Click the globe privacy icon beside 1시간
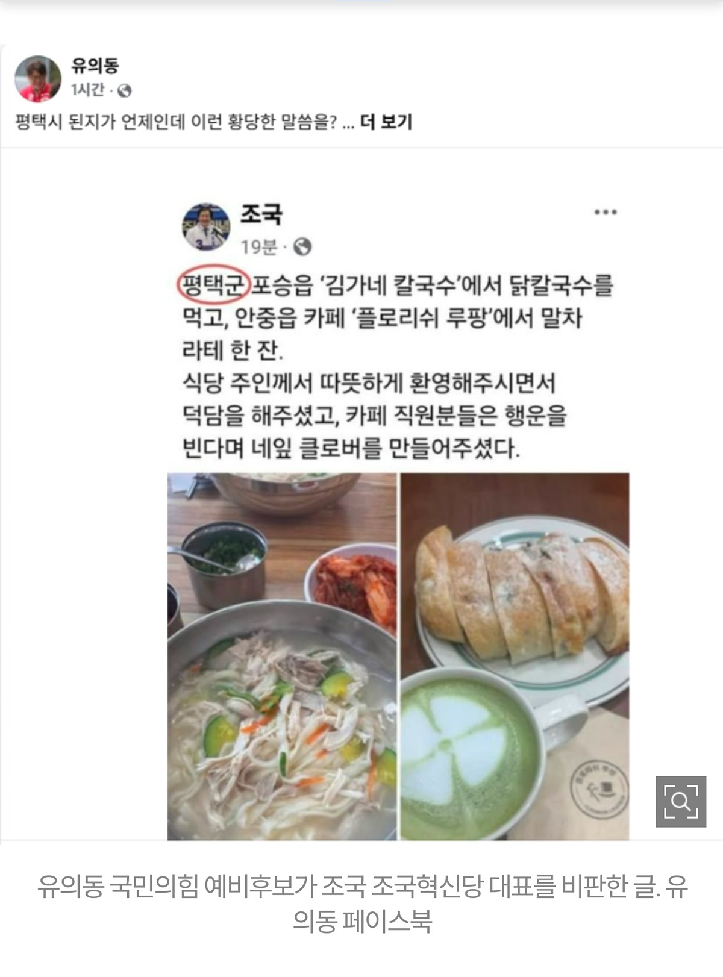This screenshot has height=977, width=723. tap(125, 91)
